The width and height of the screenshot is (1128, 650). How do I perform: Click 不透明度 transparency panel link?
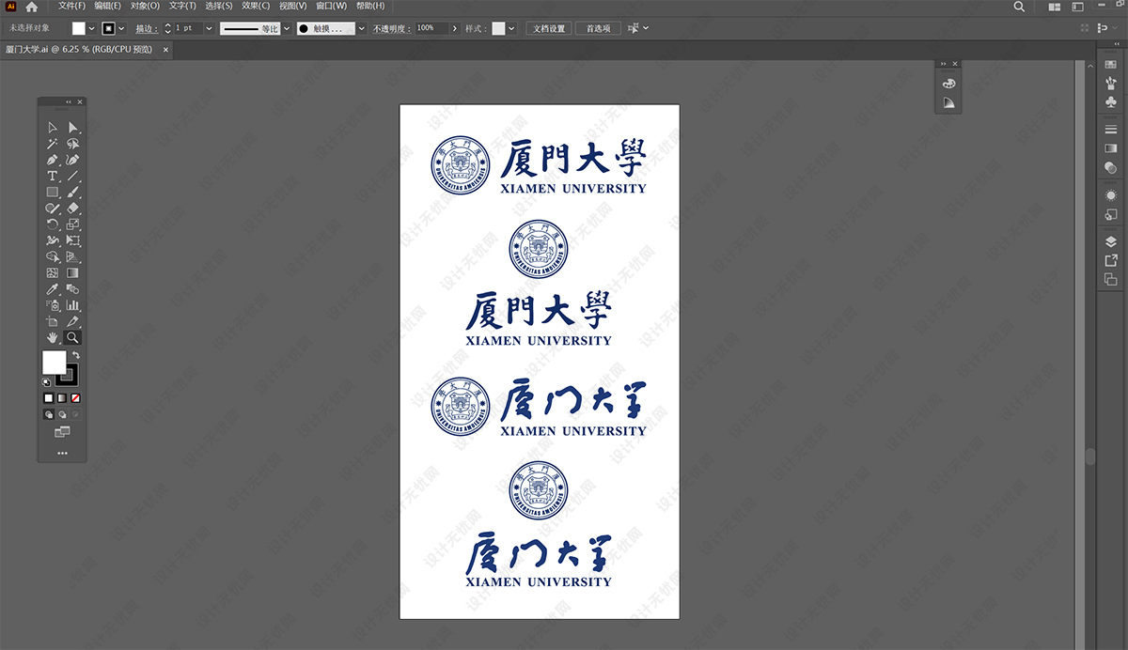392,28
